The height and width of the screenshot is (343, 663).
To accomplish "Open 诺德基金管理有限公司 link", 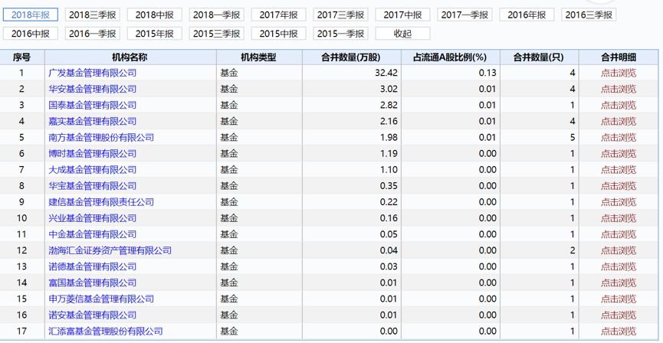I will [x=93, y=266].
